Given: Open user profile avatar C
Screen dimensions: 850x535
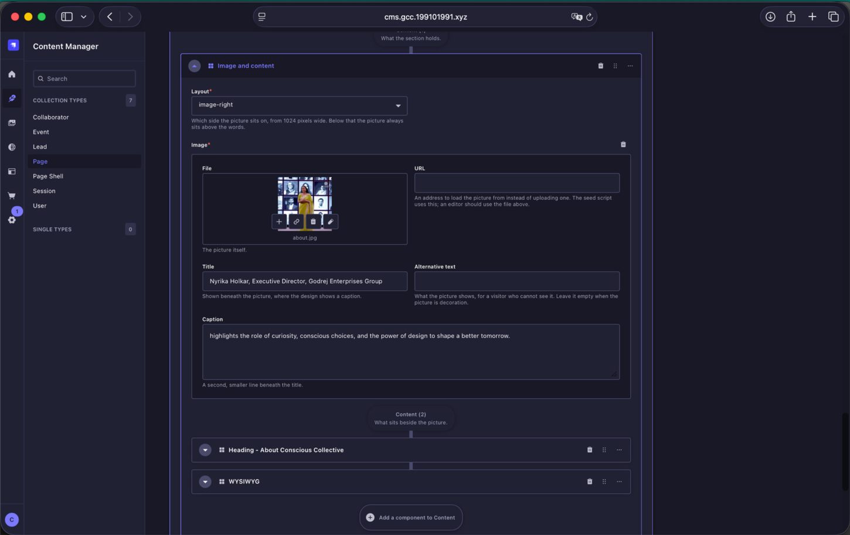Looking at the screenshot, I should (12, 520).
